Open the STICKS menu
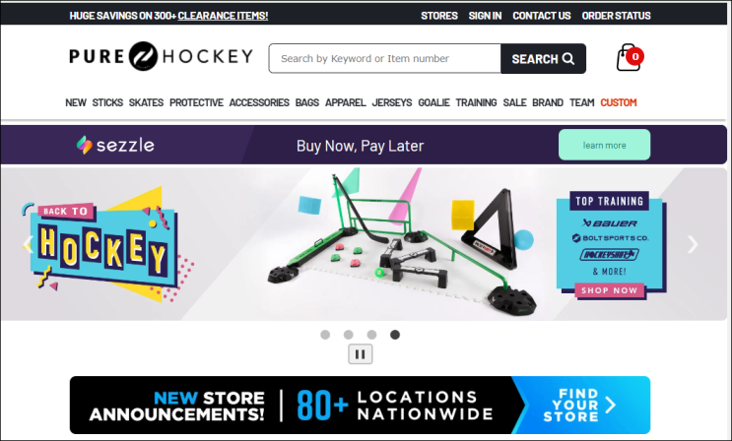 [x=107, y=102]
